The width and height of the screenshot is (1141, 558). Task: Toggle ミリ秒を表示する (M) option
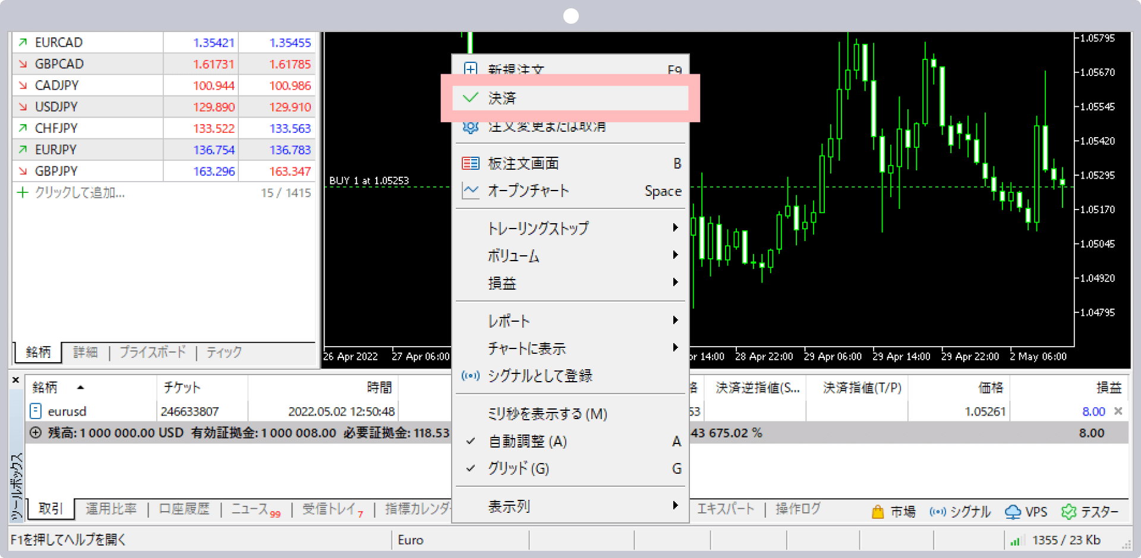click(570, 414)
